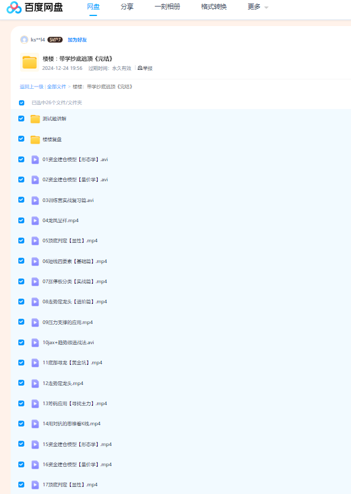Click video icon for 14用对抗的思维看K线.mp4
Viewport: 351px width, 494px height.
click(35, 424)
